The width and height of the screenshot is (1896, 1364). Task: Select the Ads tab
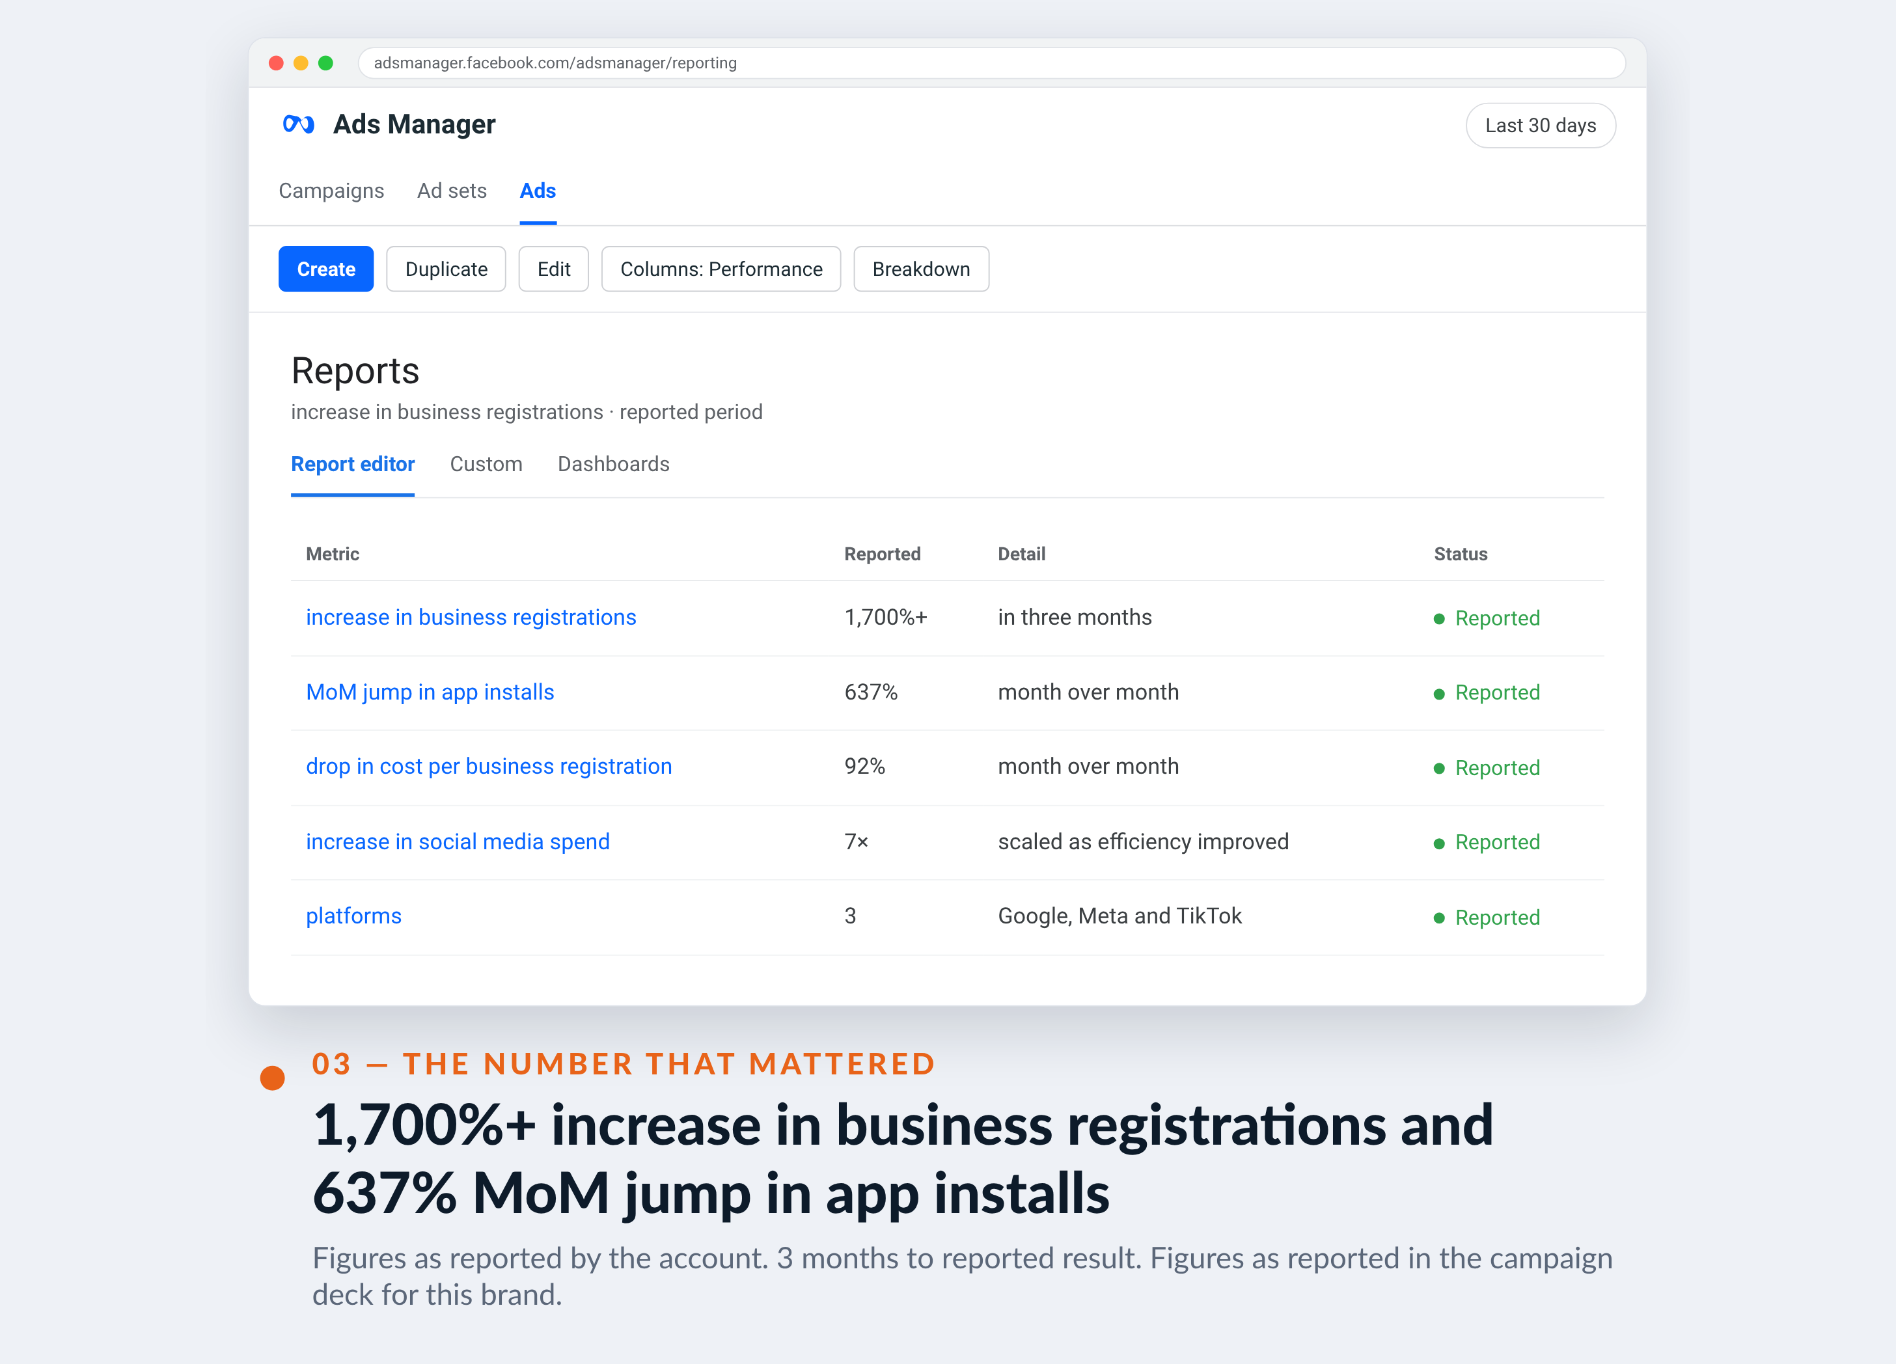click(538, 191)
